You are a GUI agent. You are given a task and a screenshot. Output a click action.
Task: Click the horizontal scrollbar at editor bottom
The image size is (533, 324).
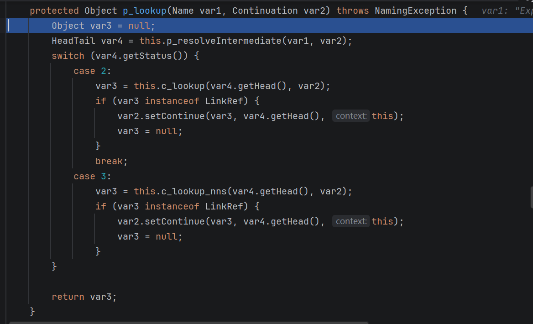[188, 323]
